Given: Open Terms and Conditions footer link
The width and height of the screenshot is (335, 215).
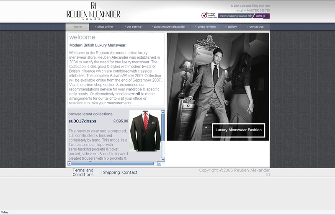Looking at the screenshot, I should click(83, 172).
